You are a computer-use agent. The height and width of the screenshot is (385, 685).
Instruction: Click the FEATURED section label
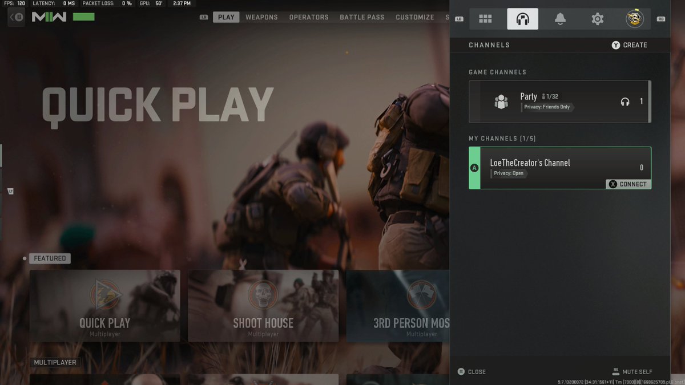(x=50, y=258)
